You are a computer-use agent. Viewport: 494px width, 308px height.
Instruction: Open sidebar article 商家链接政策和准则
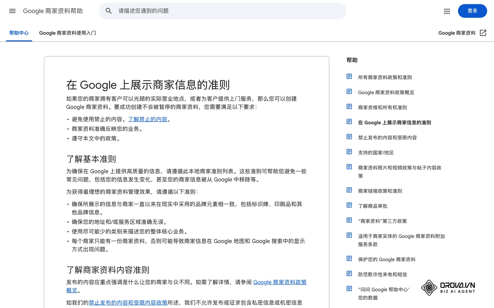[380, 191]
